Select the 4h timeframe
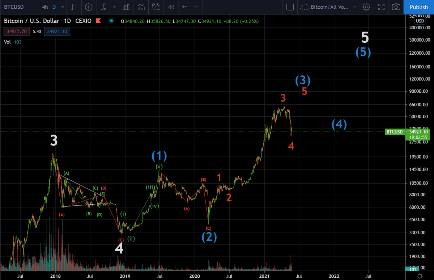 click(44, 7)
